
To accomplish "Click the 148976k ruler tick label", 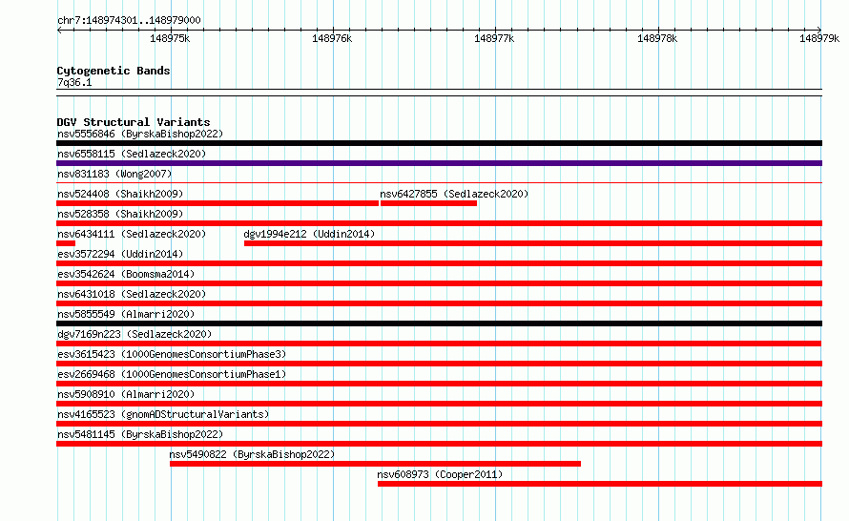I will 332,38.
